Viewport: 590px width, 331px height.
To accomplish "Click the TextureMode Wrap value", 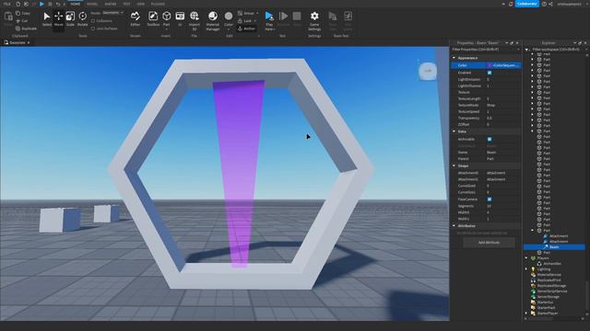I will (504, 105).
